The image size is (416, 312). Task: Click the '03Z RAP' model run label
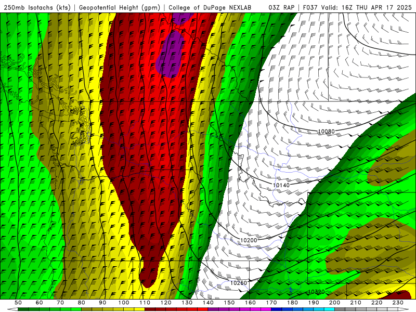(281, 7)
